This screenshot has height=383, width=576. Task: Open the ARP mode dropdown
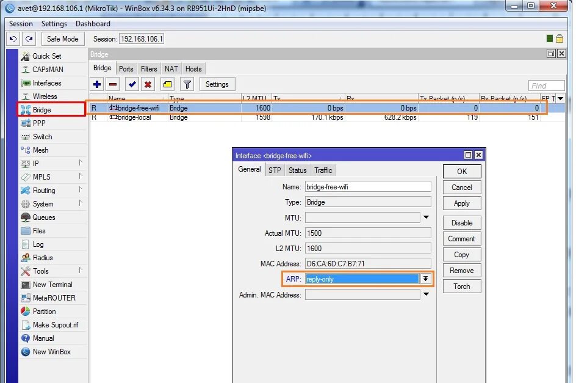(425, 279)
